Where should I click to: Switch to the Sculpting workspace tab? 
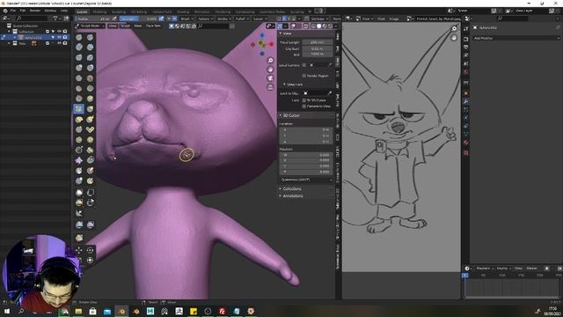tap(119, 11)
